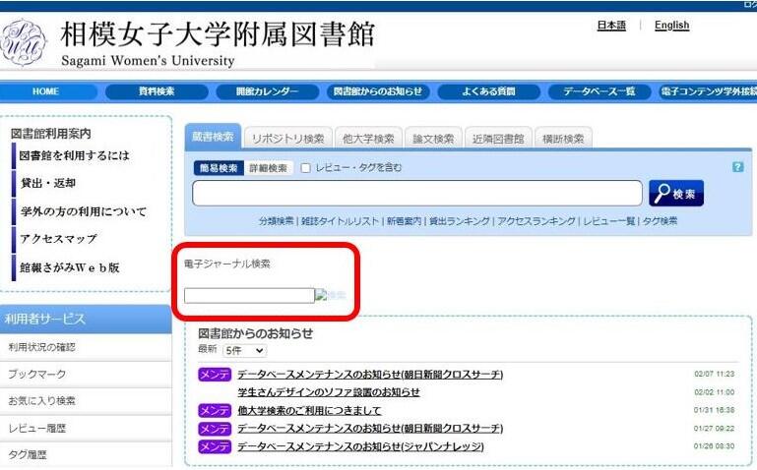The height and width of the screenshot is (470, 757).
Task: Switch to the リポジトリ検索 tab
Action: click(x=285, y=139)
